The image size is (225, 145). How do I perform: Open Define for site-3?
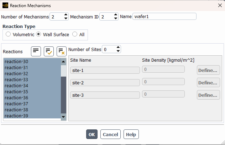[208, 95]
